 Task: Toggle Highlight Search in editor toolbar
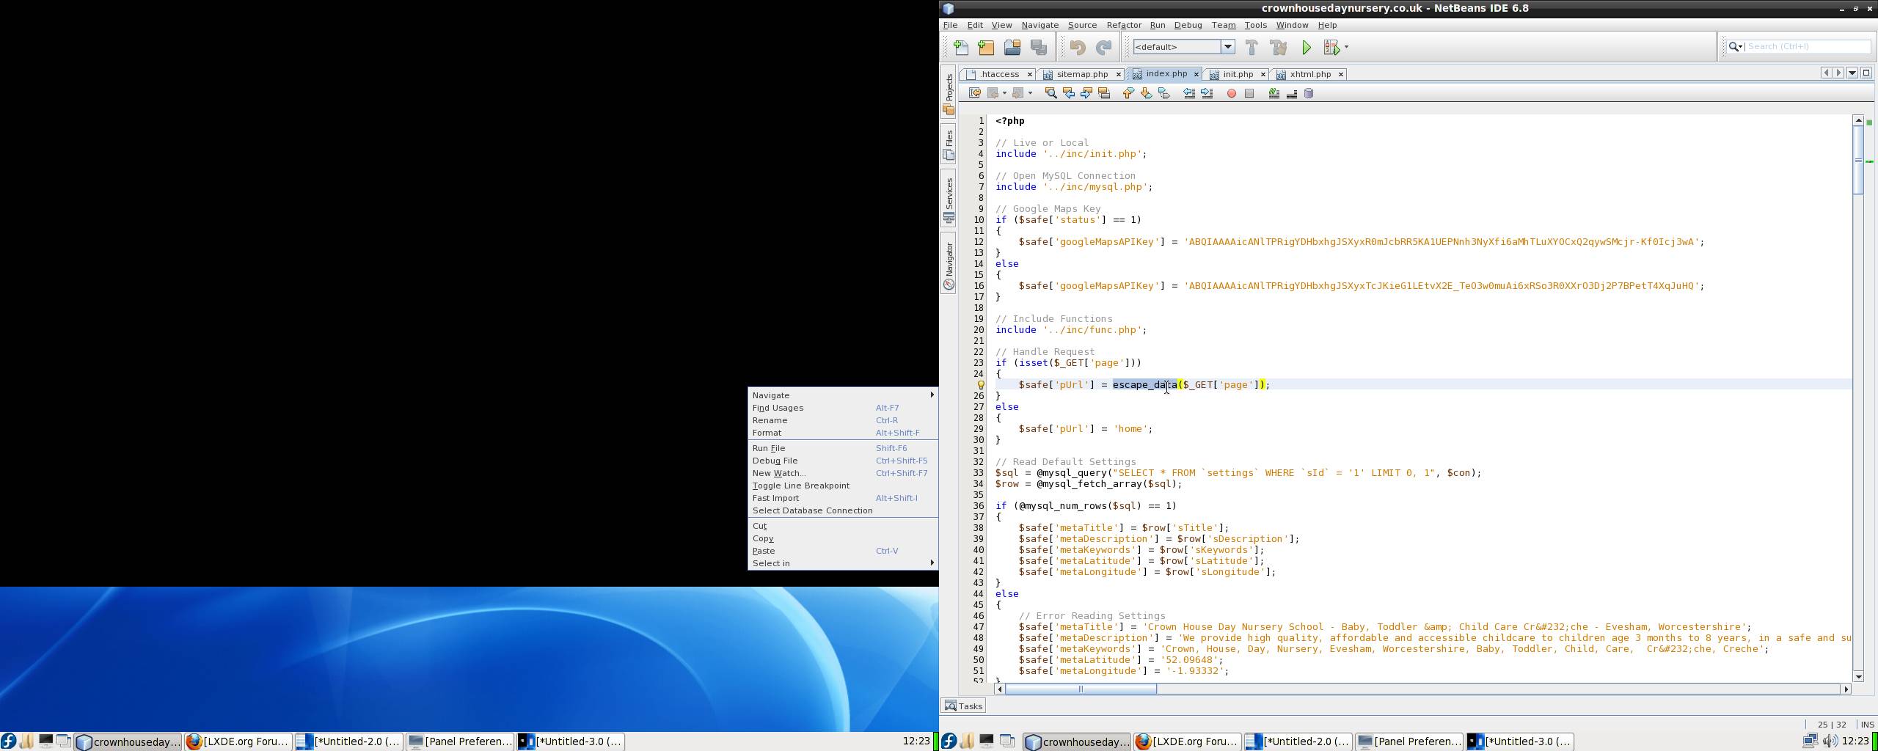click(1104, 93)
